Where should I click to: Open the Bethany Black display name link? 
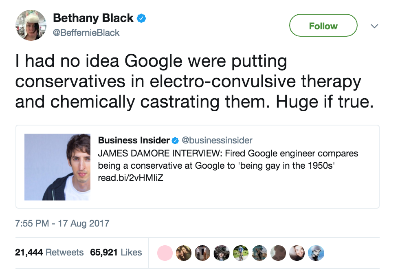click(x=93, y=18)
